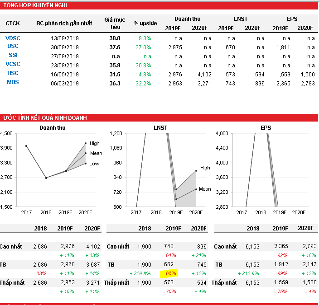Click the BC phân tích gần nhất header
Viewport: 319px width, 305px height.
click(64, 23)
